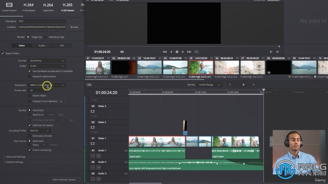Viewport: 328px width, 184px height.
Task: Enable Network Optimization checkbox
Action: point(29,76)
